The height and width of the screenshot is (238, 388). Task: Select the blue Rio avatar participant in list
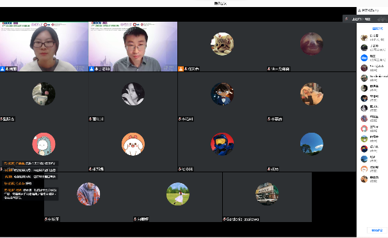(x=373, y=58)
